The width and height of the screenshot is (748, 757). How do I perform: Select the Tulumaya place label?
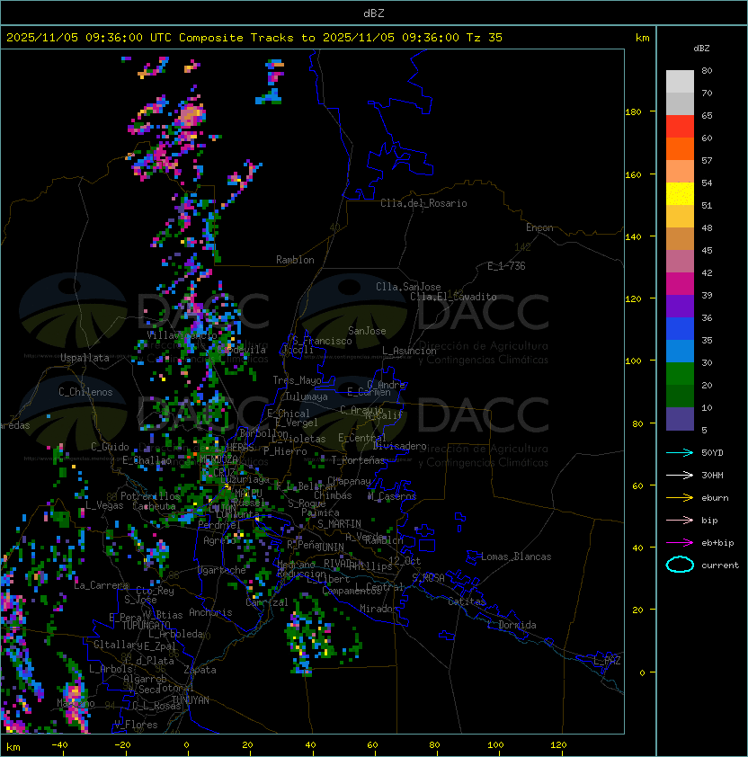[x=307, y=396]
